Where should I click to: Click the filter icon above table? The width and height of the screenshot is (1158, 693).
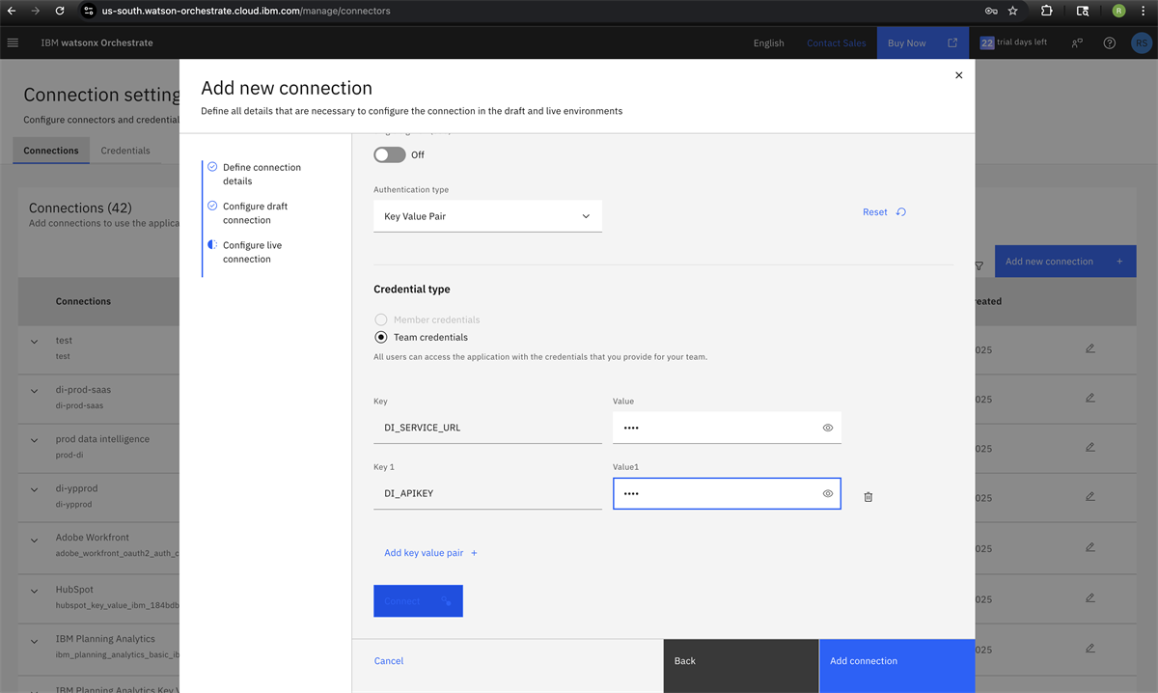[979, 265]
